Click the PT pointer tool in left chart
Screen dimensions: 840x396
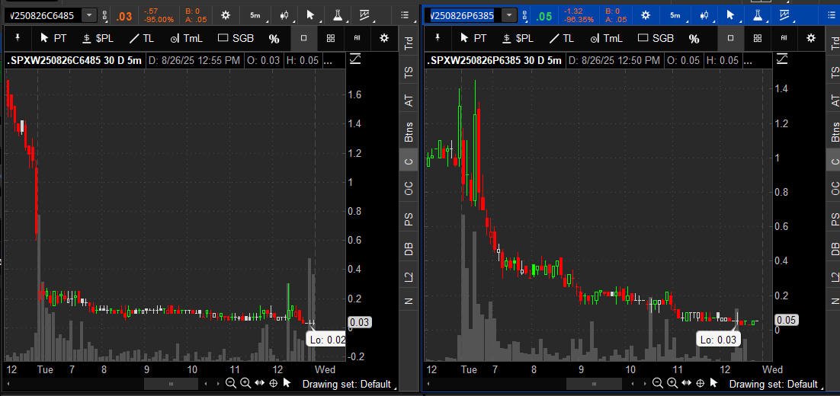coord(54,38)
